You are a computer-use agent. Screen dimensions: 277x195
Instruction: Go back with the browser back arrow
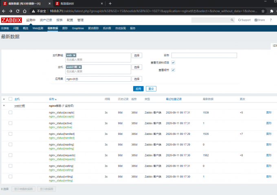4,11
